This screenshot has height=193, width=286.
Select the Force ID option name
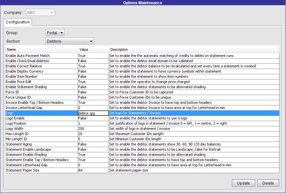tap(12, 92)
